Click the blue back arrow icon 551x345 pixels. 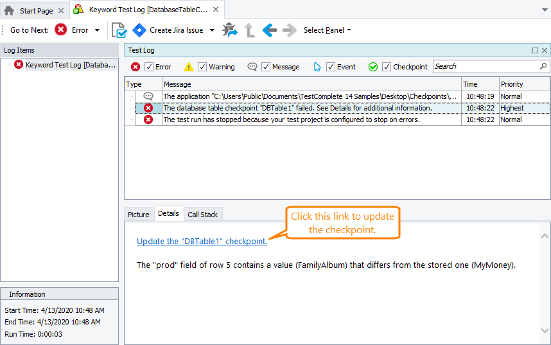coord(269,30)
